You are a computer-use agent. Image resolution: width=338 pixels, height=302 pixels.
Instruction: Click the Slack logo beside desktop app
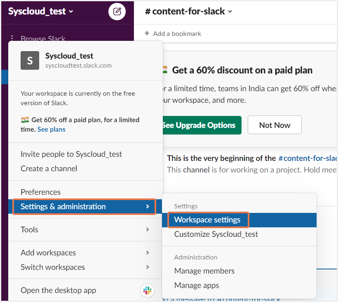[147, 290]
